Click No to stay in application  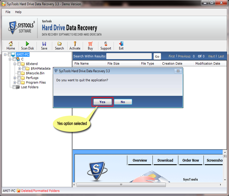coord(123,102)
